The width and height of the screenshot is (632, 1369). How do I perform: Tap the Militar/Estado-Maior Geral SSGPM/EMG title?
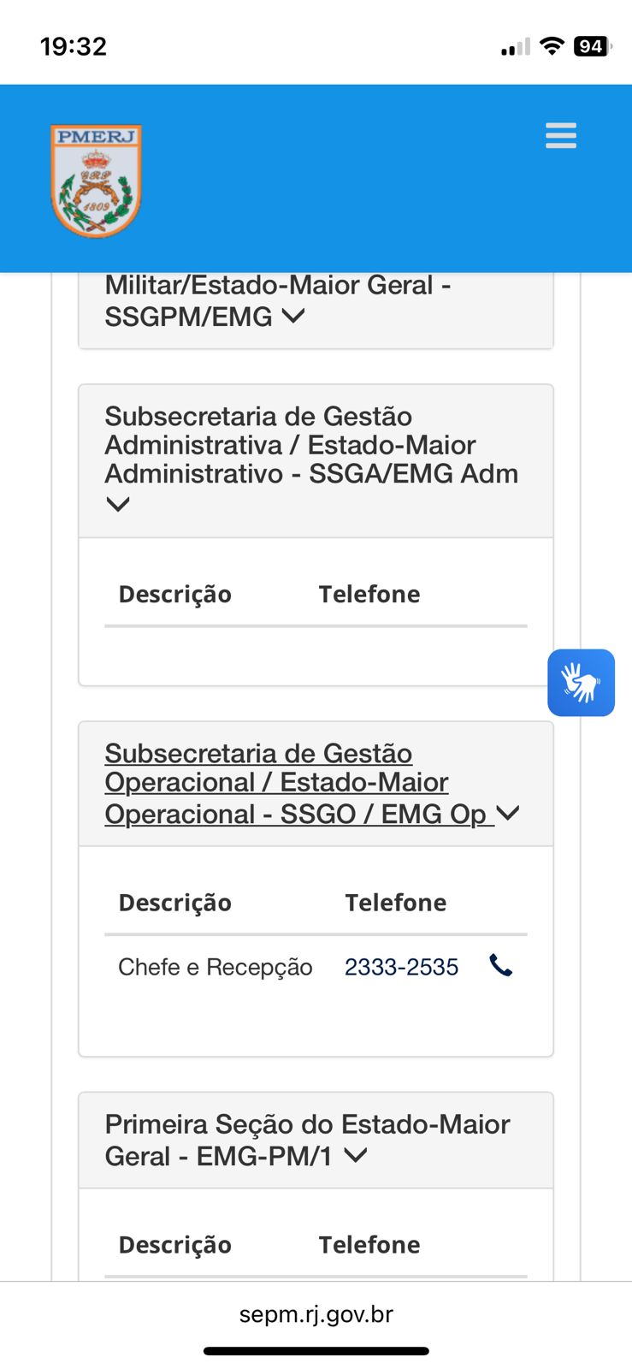pos(277,299)
